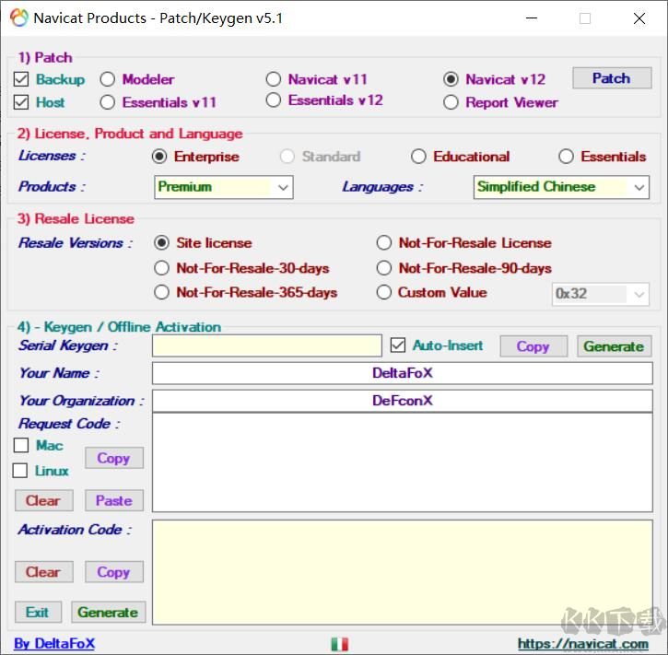668x655 pixels.
Task: Select Custom Value radio button
Action: (384, 292)
